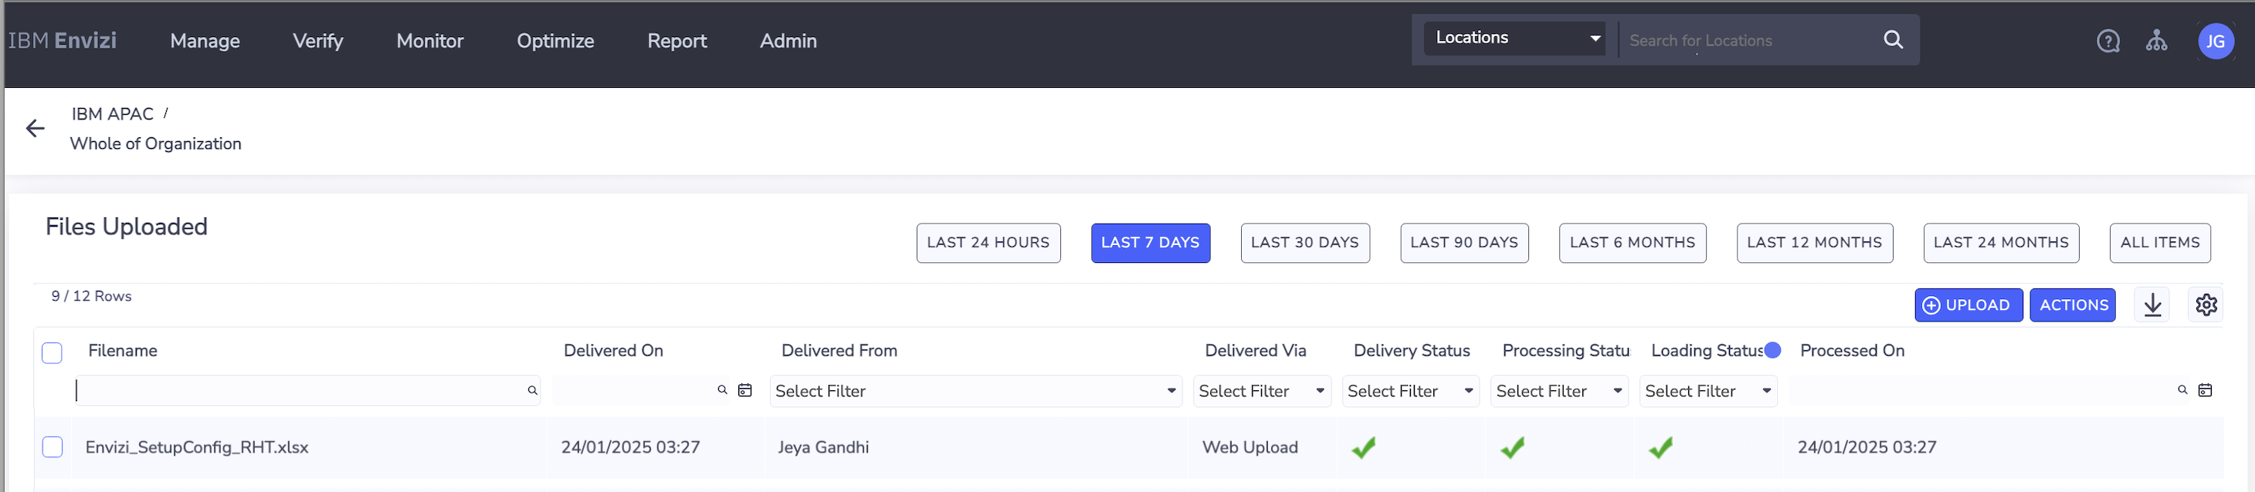Open grid settings gear icon
Image resolution: width=2255 pixels, height=492 pixels.
pos(2205,305)
